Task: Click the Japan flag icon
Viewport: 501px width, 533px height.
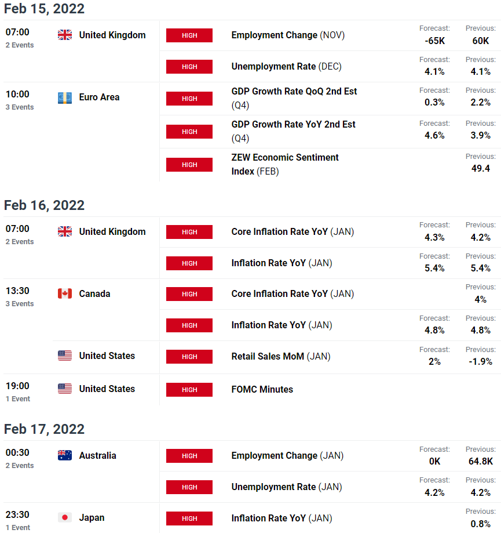Action: click(x=64, y=518)
